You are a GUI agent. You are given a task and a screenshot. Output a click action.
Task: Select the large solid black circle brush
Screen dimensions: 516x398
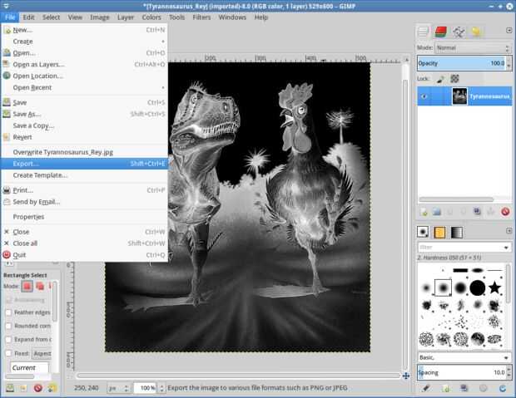[x=477, y=288]
